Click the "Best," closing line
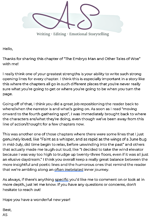This screenshot has height=218, width=150. tap(7, 210)
